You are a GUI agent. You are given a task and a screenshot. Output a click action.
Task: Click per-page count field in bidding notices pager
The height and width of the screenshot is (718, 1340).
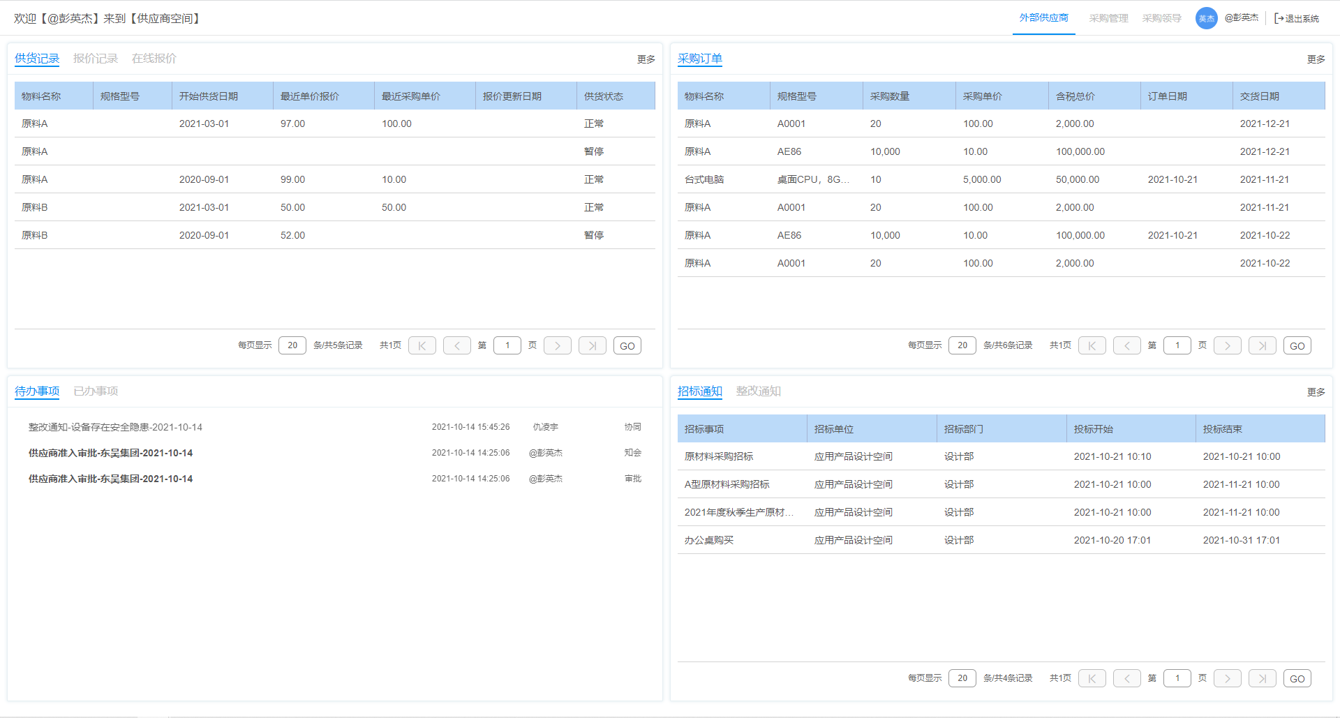point(962,678)
